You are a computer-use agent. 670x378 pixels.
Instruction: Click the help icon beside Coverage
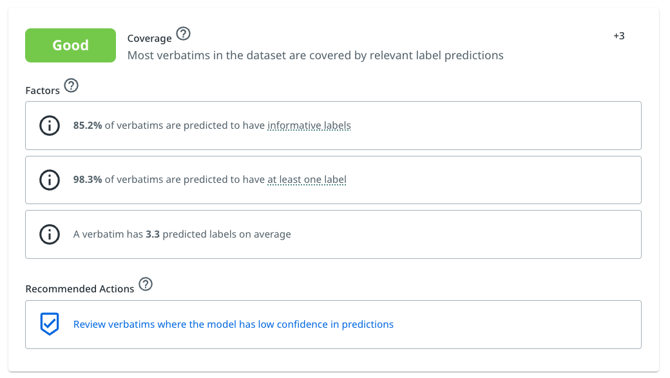(x=184, y=33)
